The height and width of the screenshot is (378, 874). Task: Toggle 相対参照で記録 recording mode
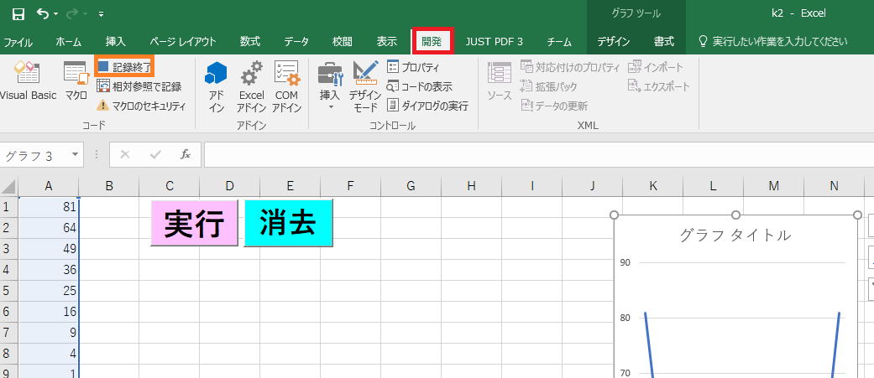(139, 86)
